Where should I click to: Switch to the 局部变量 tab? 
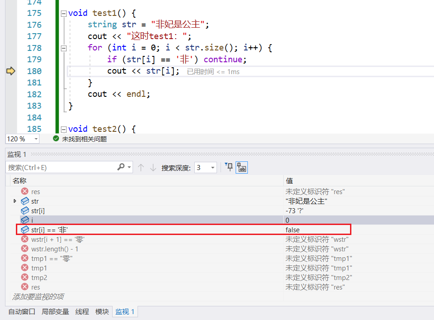55,312
